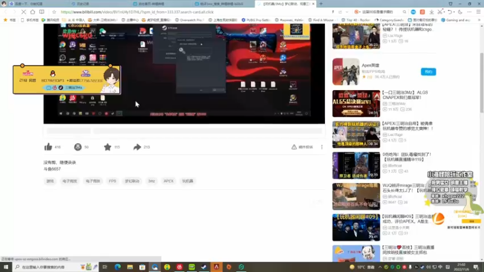This screenshot has width=484, height=272.
Task: Open the PUBG Pro Settings bookmark
Action: [x=255, y=20]
